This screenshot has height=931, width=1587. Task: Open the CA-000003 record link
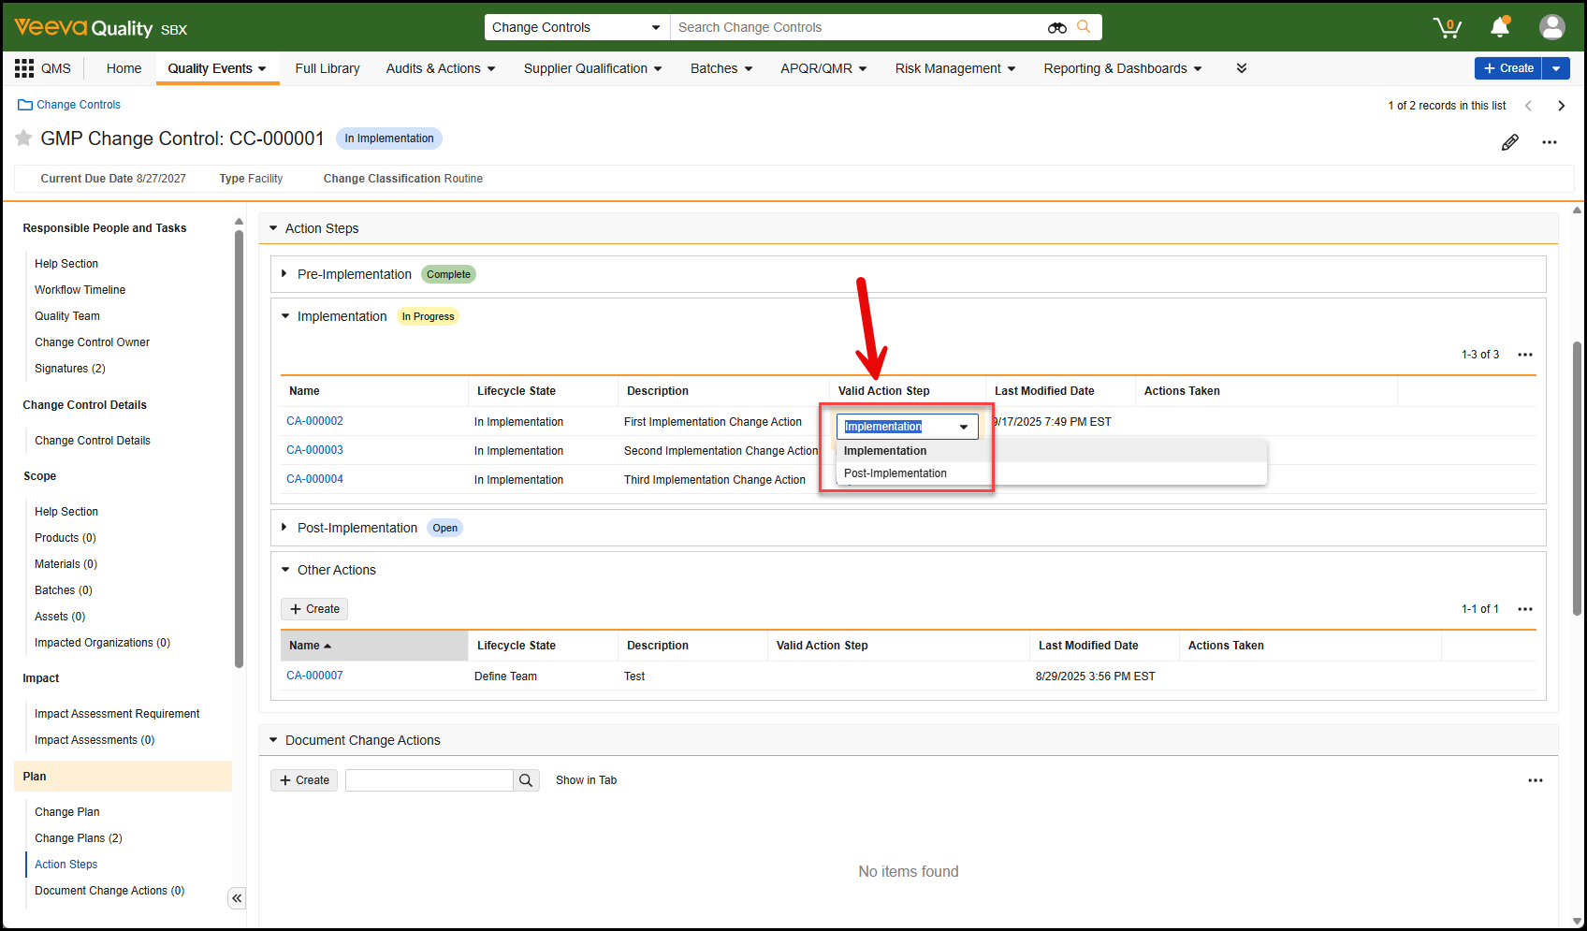314,450
